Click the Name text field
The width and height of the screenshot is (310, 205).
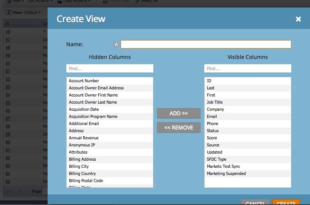[x=206, y=44]
